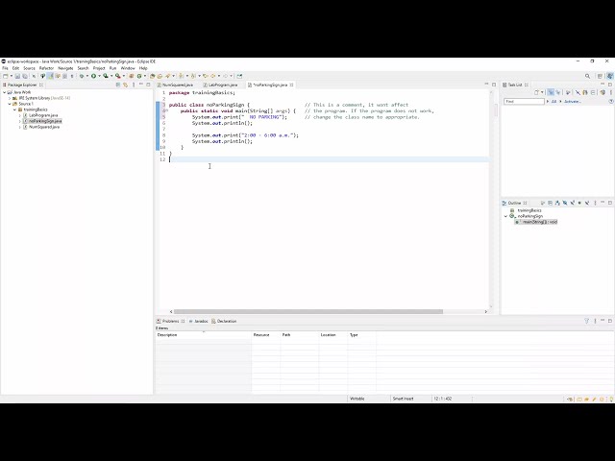Viewport: 615px width, 461px height.
Task: Click the editor horizontal scrollbar
Action: 308,311
